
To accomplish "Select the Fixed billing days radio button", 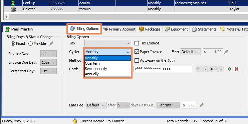I will tap(18, 43).
